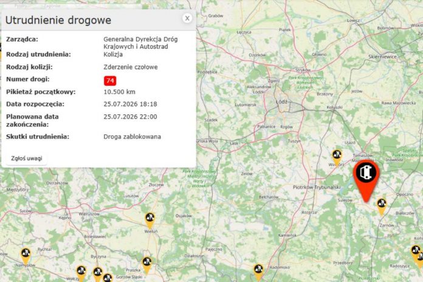423x282 pixels.
Task: Click the Rawa Mazowiecka map label
Action: point(399,103)
